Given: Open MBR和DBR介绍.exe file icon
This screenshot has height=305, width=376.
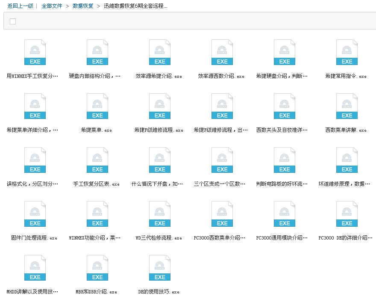Looking at the screenshot, I should click(x=97, y=268).
